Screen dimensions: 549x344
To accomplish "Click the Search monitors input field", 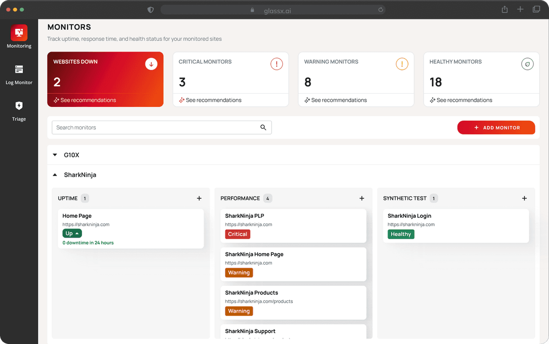I will pyautogui.click(x=137, y=127).
